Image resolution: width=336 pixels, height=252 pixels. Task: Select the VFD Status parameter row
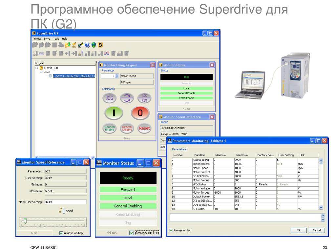(245, 184)
